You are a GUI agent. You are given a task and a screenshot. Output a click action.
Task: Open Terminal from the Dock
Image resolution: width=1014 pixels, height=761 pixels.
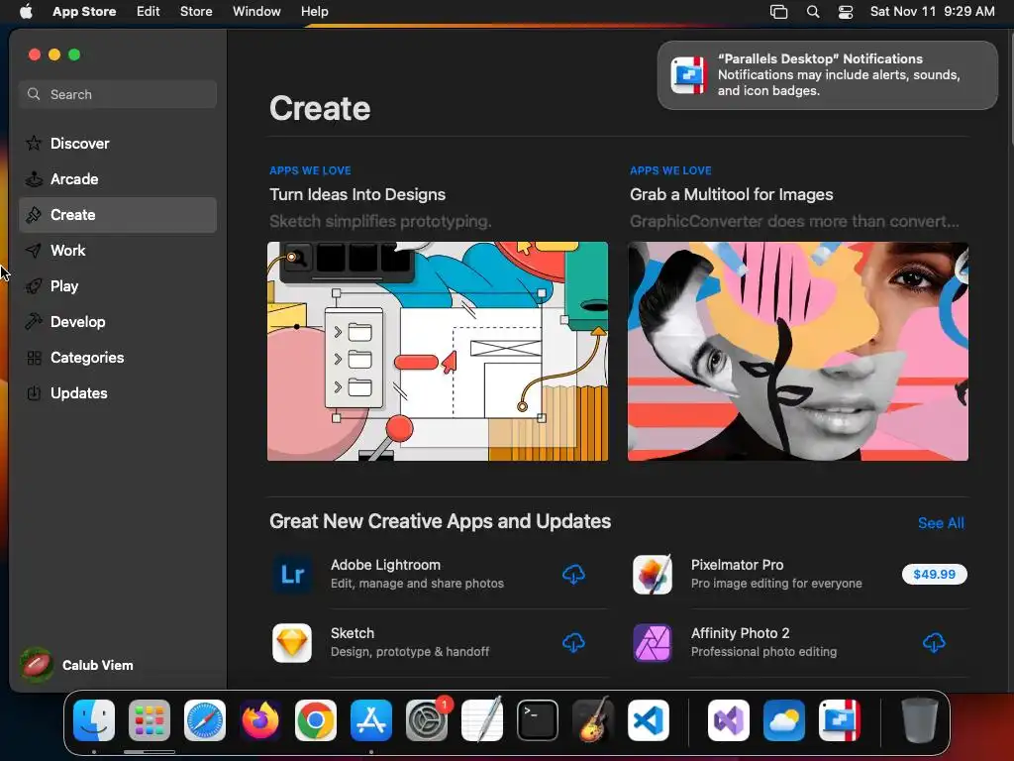tap(538, 720)
